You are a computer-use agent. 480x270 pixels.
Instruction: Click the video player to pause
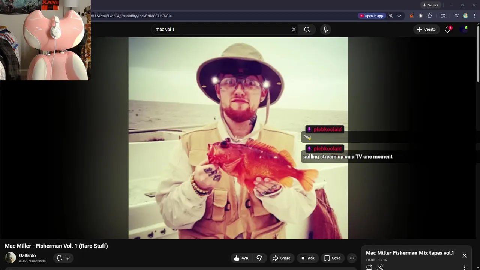tap(238, 138)
